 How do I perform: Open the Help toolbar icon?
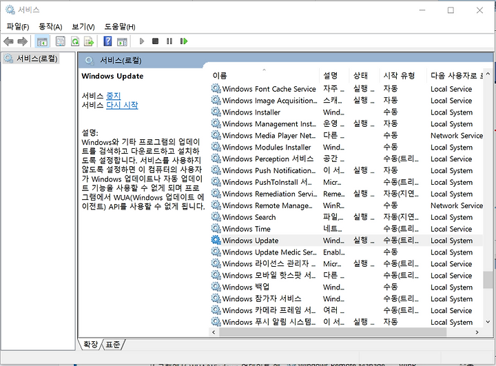click(x=107, y=41)
